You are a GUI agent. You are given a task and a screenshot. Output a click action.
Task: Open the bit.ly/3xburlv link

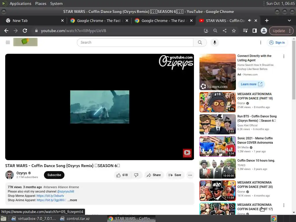click(50, 196)
